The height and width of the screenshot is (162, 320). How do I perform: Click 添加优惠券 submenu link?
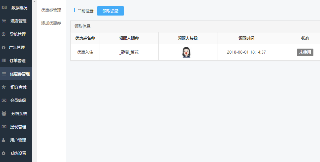click(51, 23)
